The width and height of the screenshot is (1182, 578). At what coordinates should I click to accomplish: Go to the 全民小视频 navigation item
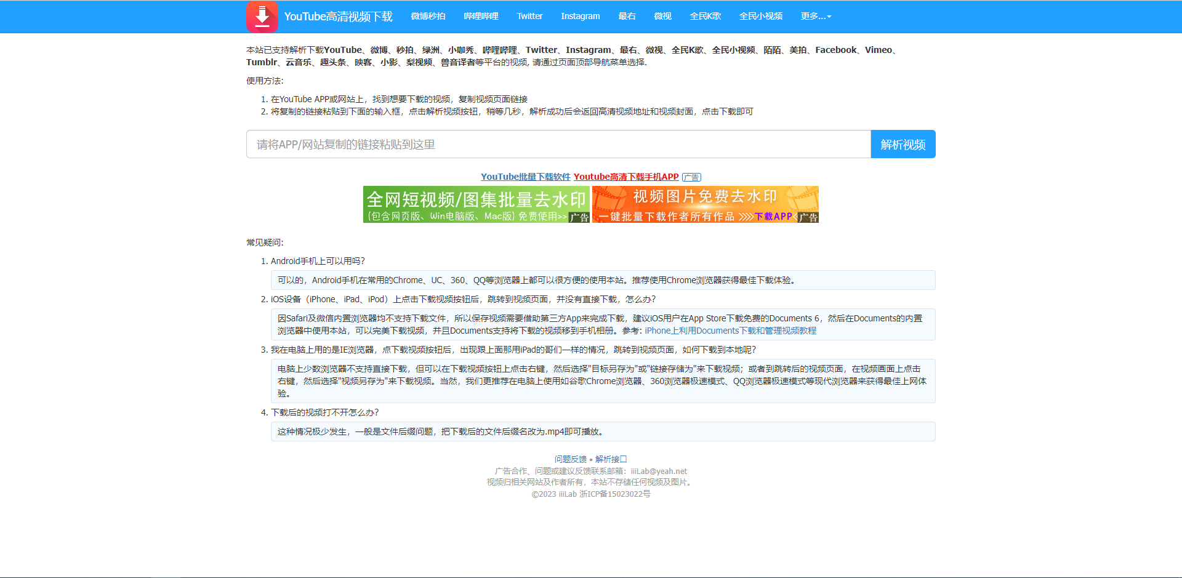coord(760,16)
